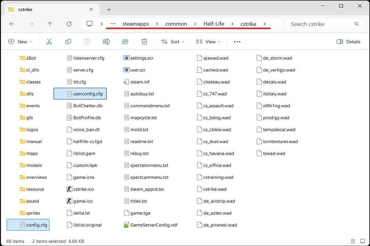370x246 pixels.
Task: Select the game.ico file
Action: [x=80, y=201]
